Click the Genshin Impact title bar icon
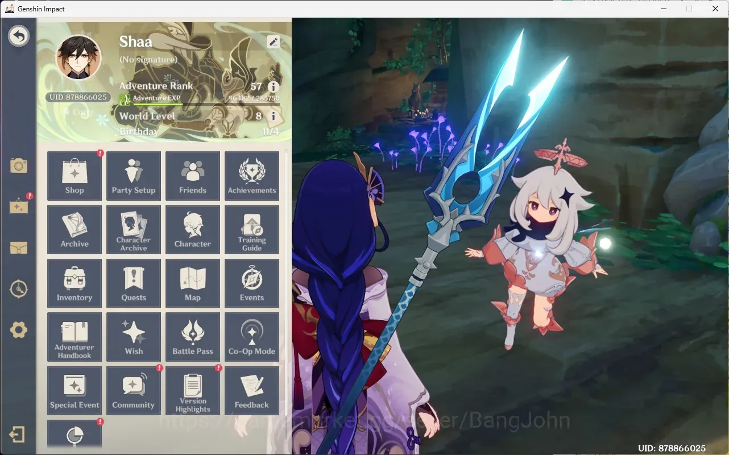Image resolution: width=729 pixels, height=455 pixels. (x=10, y=9)
